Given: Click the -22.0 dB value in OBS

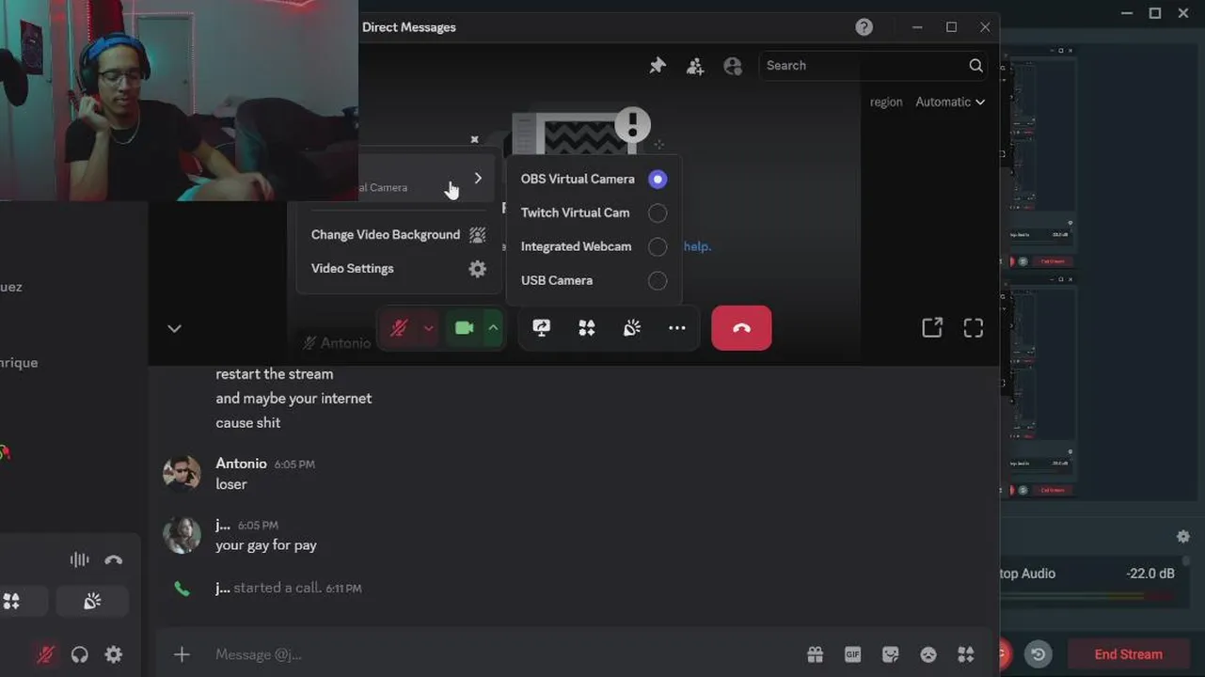Looking at the screenshot, I should click(x=1150, y=574).
